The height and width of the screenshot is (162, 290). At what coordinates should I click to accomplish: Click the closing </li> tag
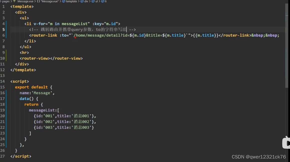tap(30, 41)
